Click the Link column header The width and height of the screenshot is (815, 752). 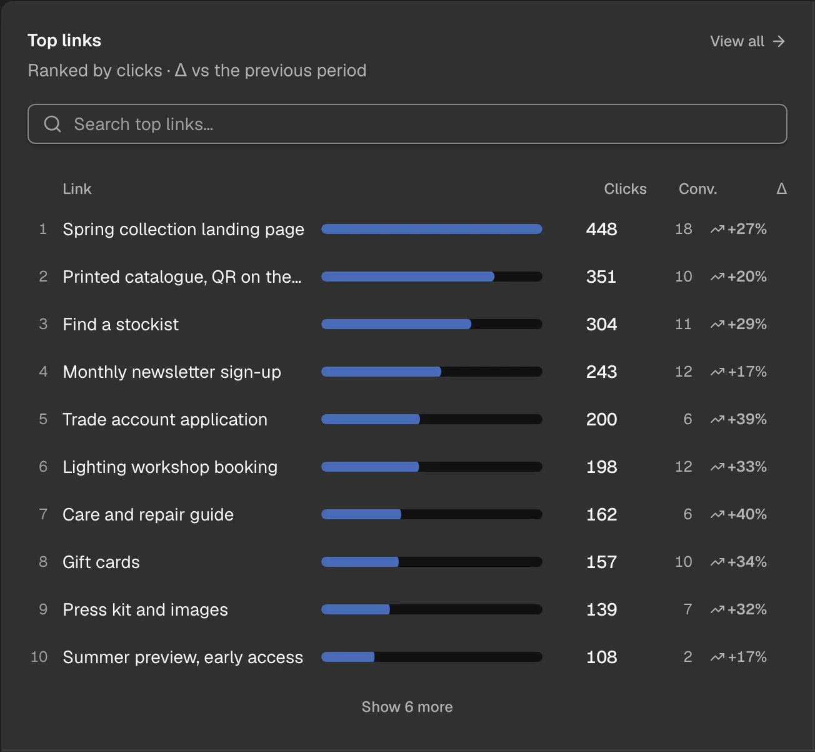77,189
